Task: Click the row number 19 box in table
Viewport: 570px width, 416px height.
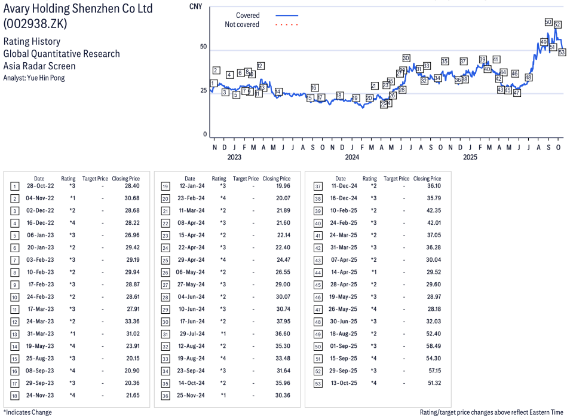Action: point(166,186)
